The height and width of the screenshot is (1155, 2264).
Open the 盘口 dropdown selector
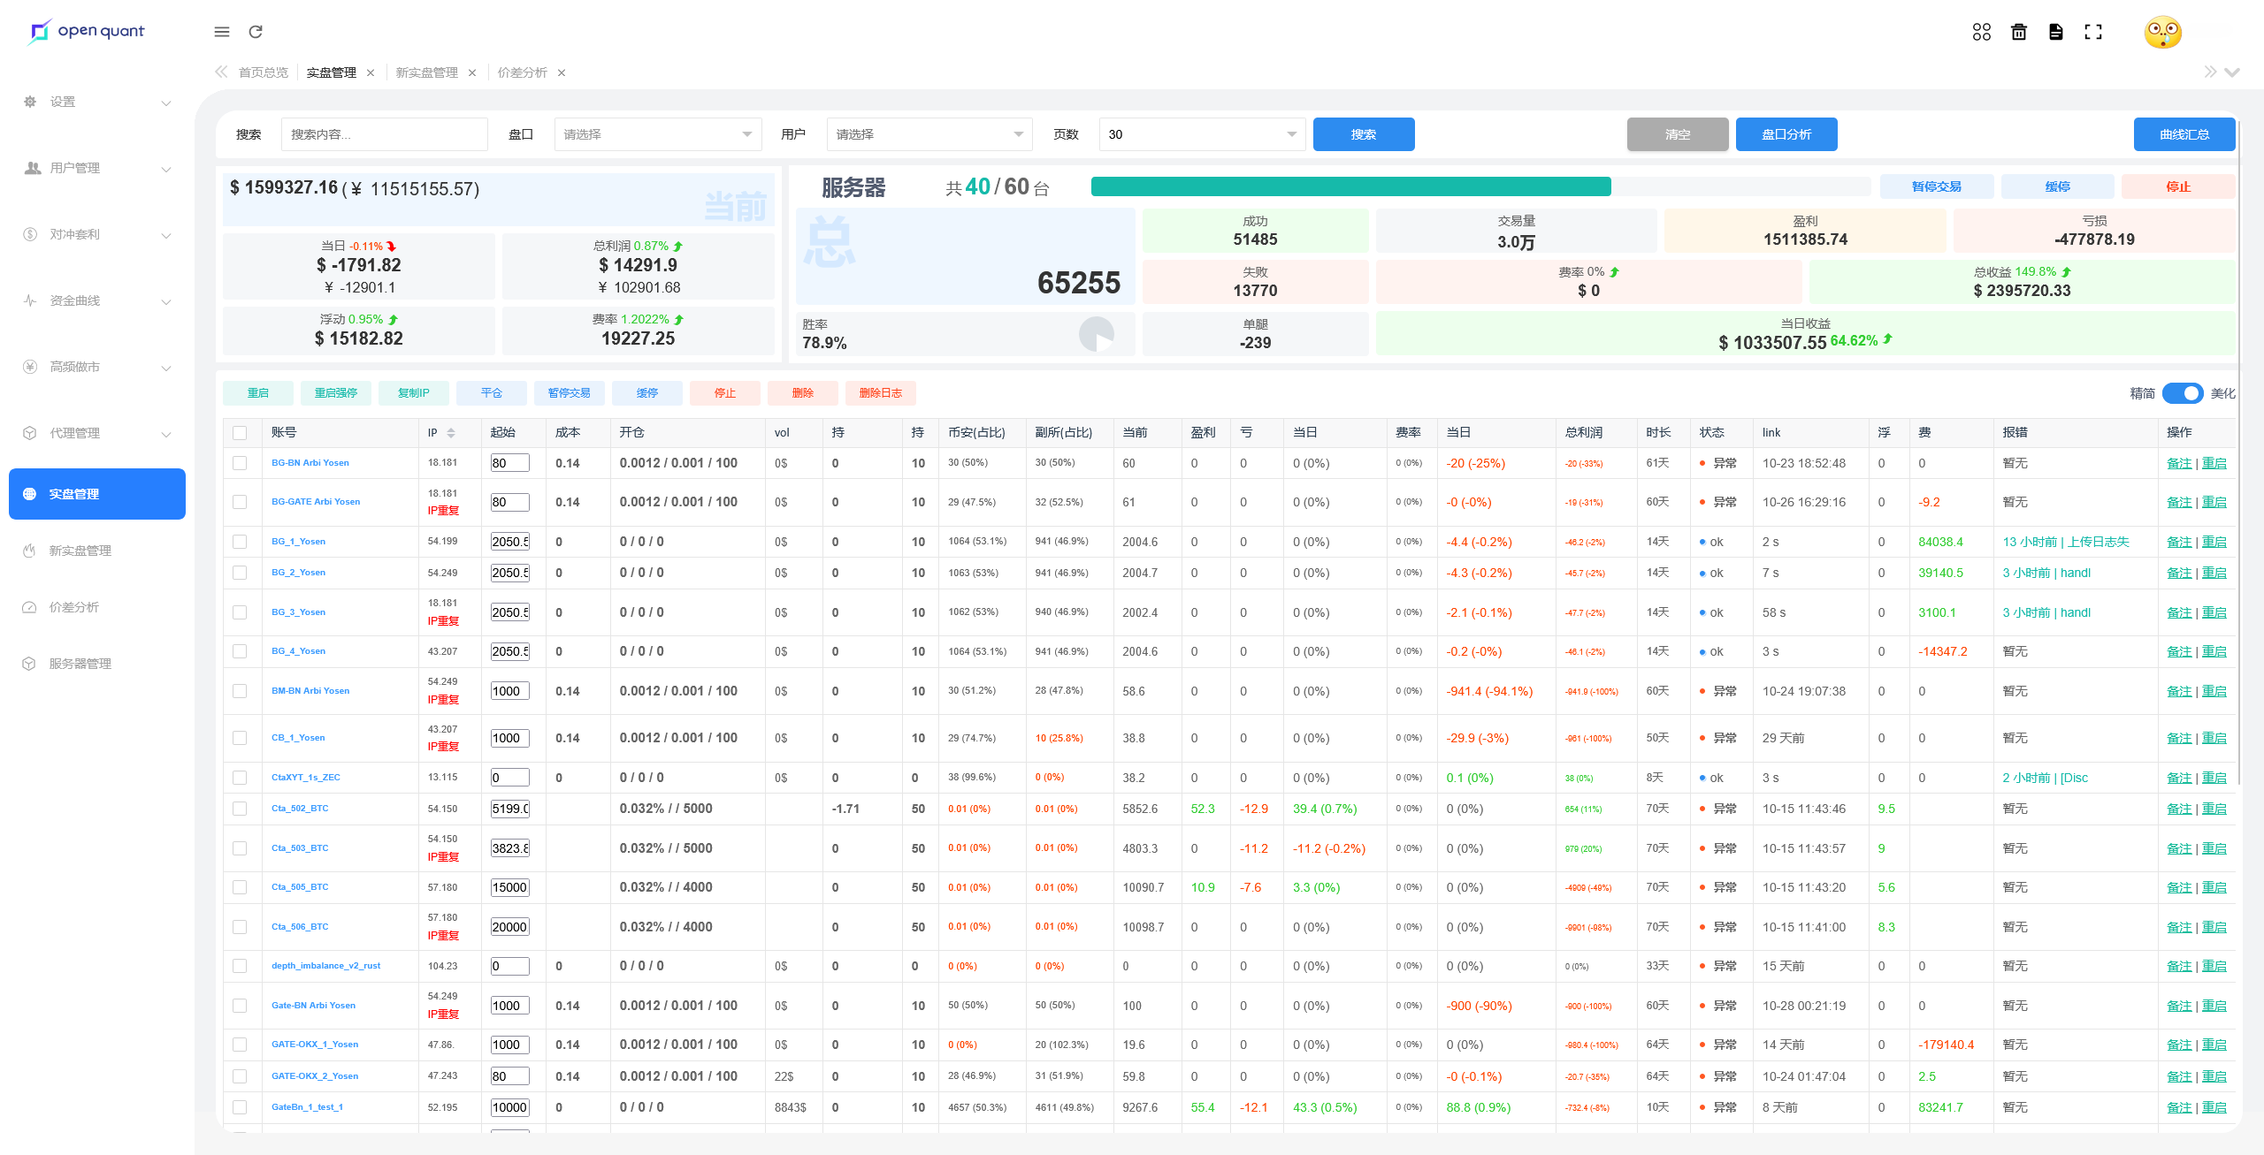coord(657,134)
